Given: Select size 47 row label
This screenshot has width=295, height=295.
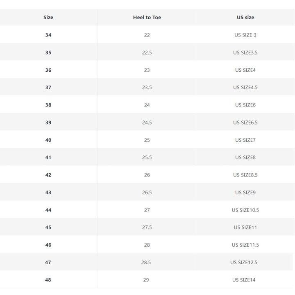Looking at the screenshot, I should click(48, 263).
